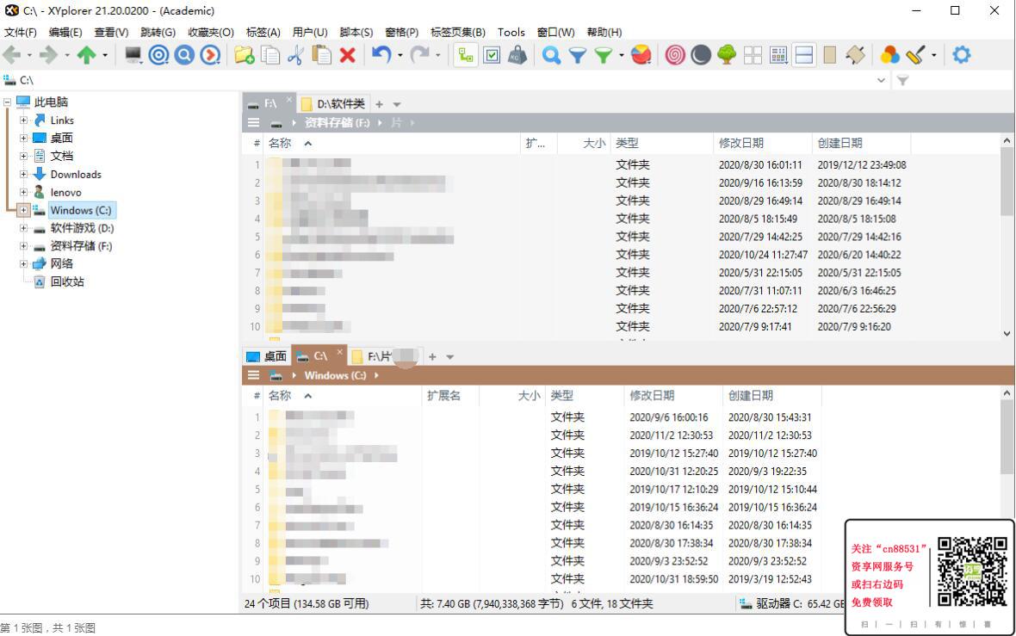Click the green tree toolbar icon
The width and height of the screenshot is (1016, 636).
point(727,55)
